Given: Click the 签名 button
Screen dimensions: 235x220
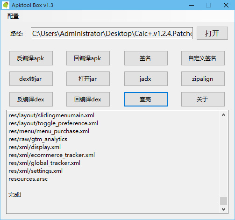Looking at the screenshot, I should pos(146,58).
